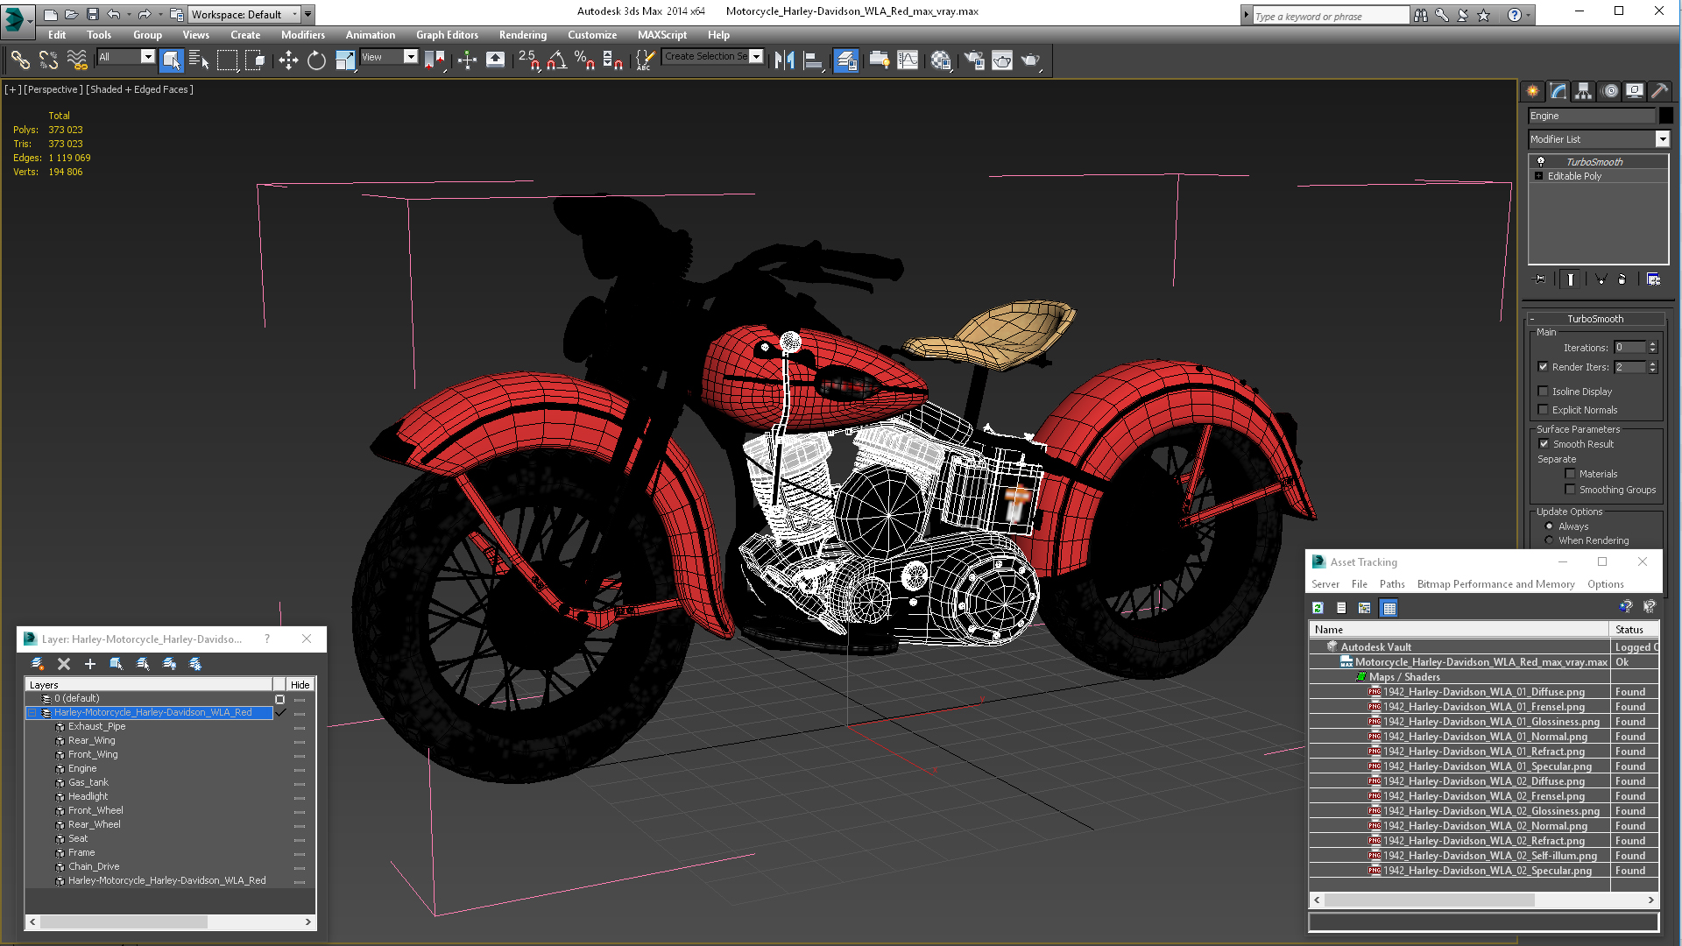The width and height of the screenshot is (1682, 946).
Task: Open the Rendering menu
Action: pos(522,35)
